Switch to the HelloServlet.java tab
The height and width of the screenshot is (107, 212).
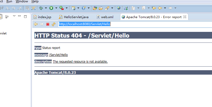[74, 17]
